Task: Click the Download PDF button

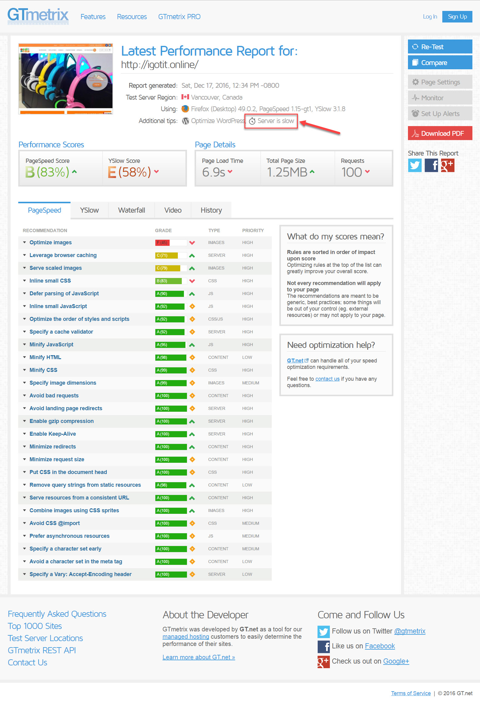Action: click(440, 133)
